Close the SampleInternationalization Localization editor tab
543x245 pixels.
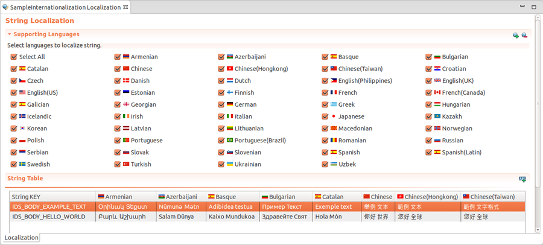click(x=125, y=7)
